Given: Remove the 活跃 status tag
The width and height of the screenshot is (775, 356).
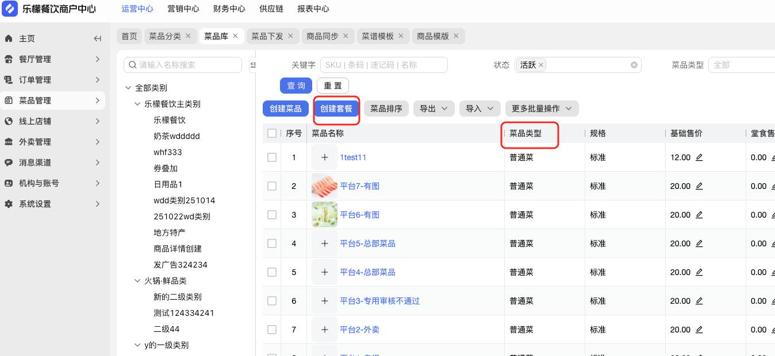Looking at the screenshot, I should (x=541, y=65).
